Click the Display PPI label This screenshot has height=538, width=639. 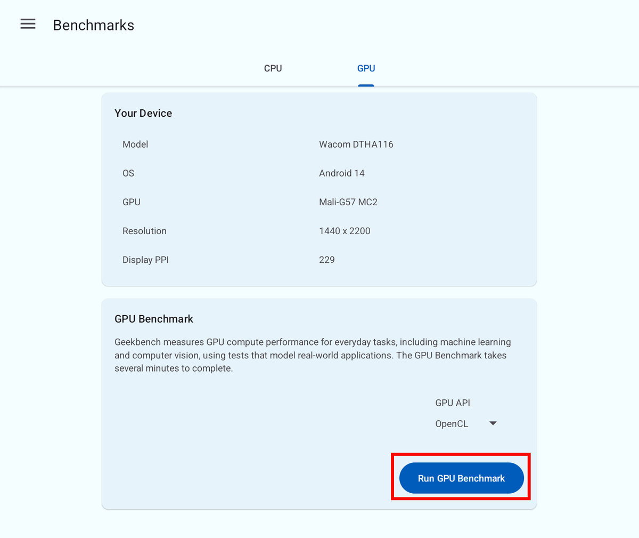[145, 260]
